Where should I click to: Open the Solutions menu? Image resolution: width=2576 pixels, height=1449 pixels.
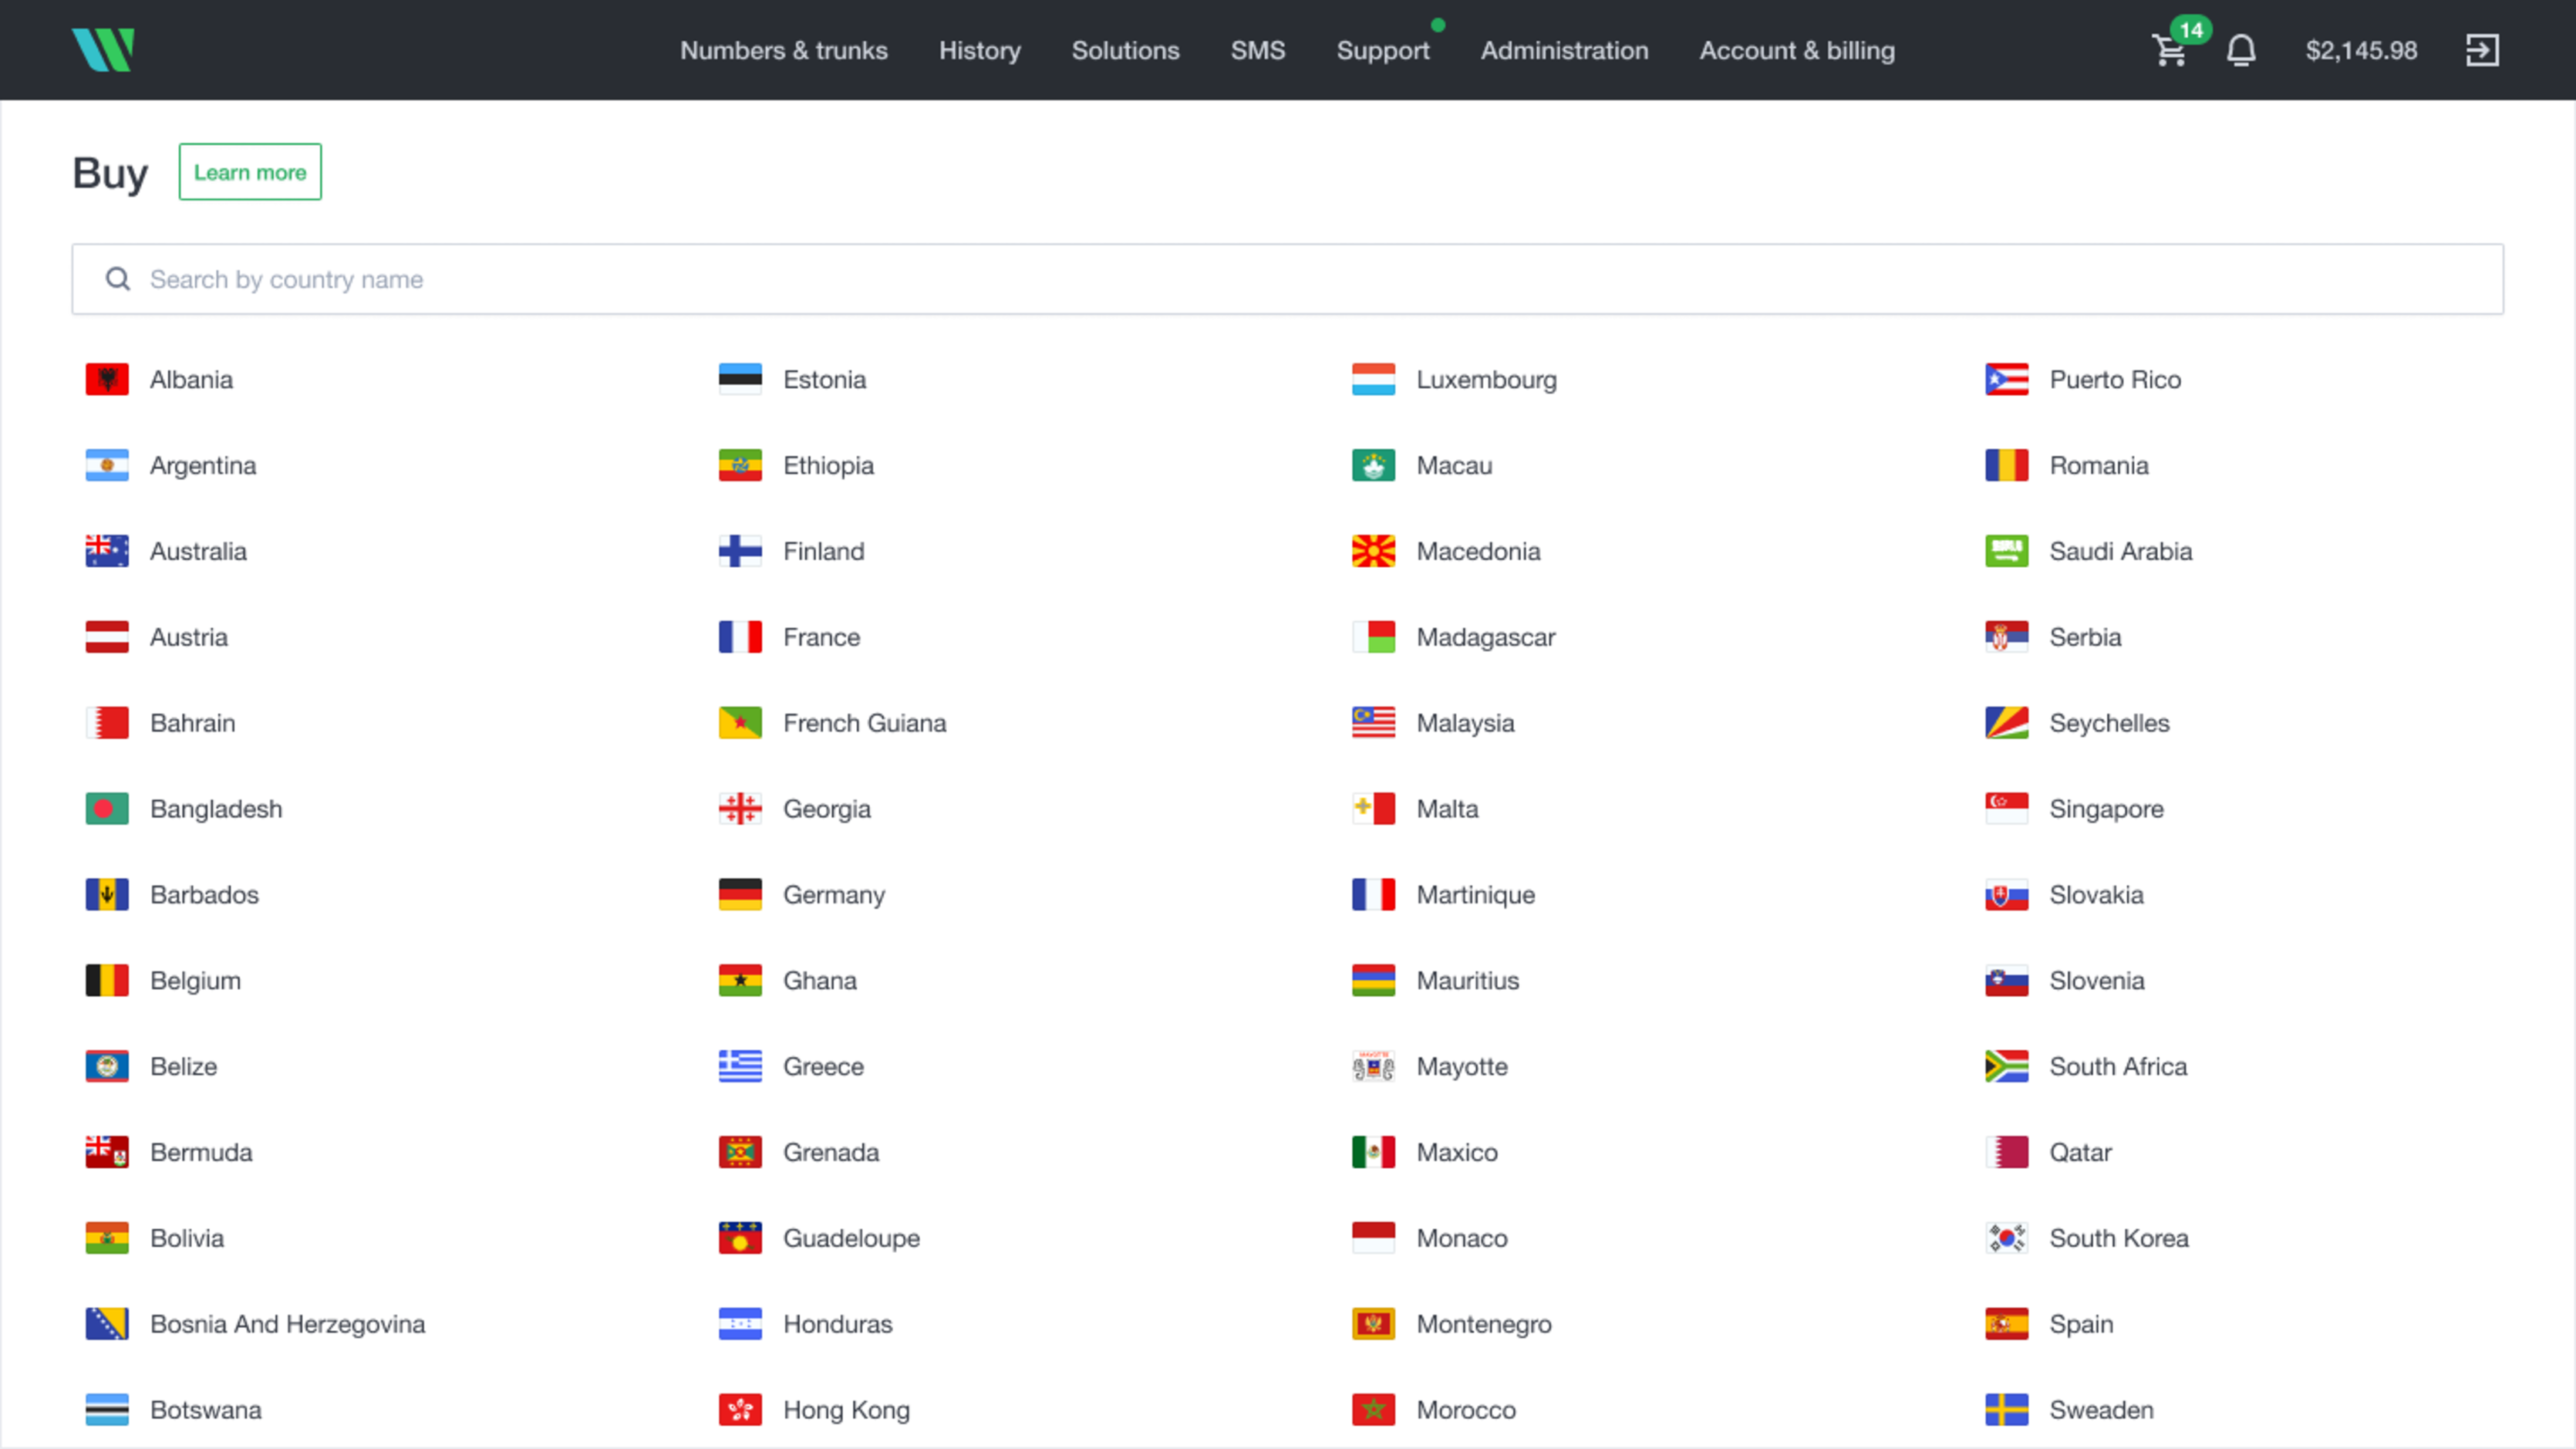[x=1125, y=50]
